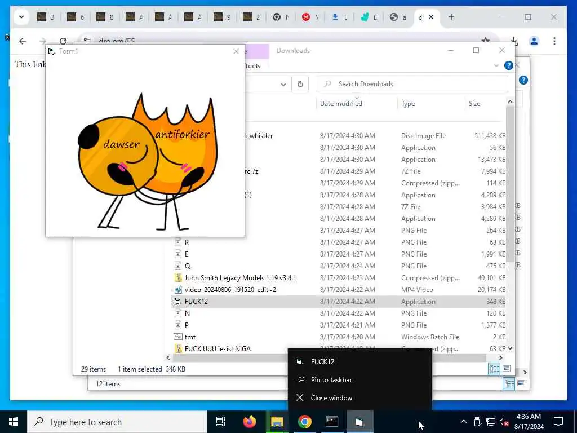
Task: Click the taskbar search box
Action: pyautogui.click(x=117, y=422)
